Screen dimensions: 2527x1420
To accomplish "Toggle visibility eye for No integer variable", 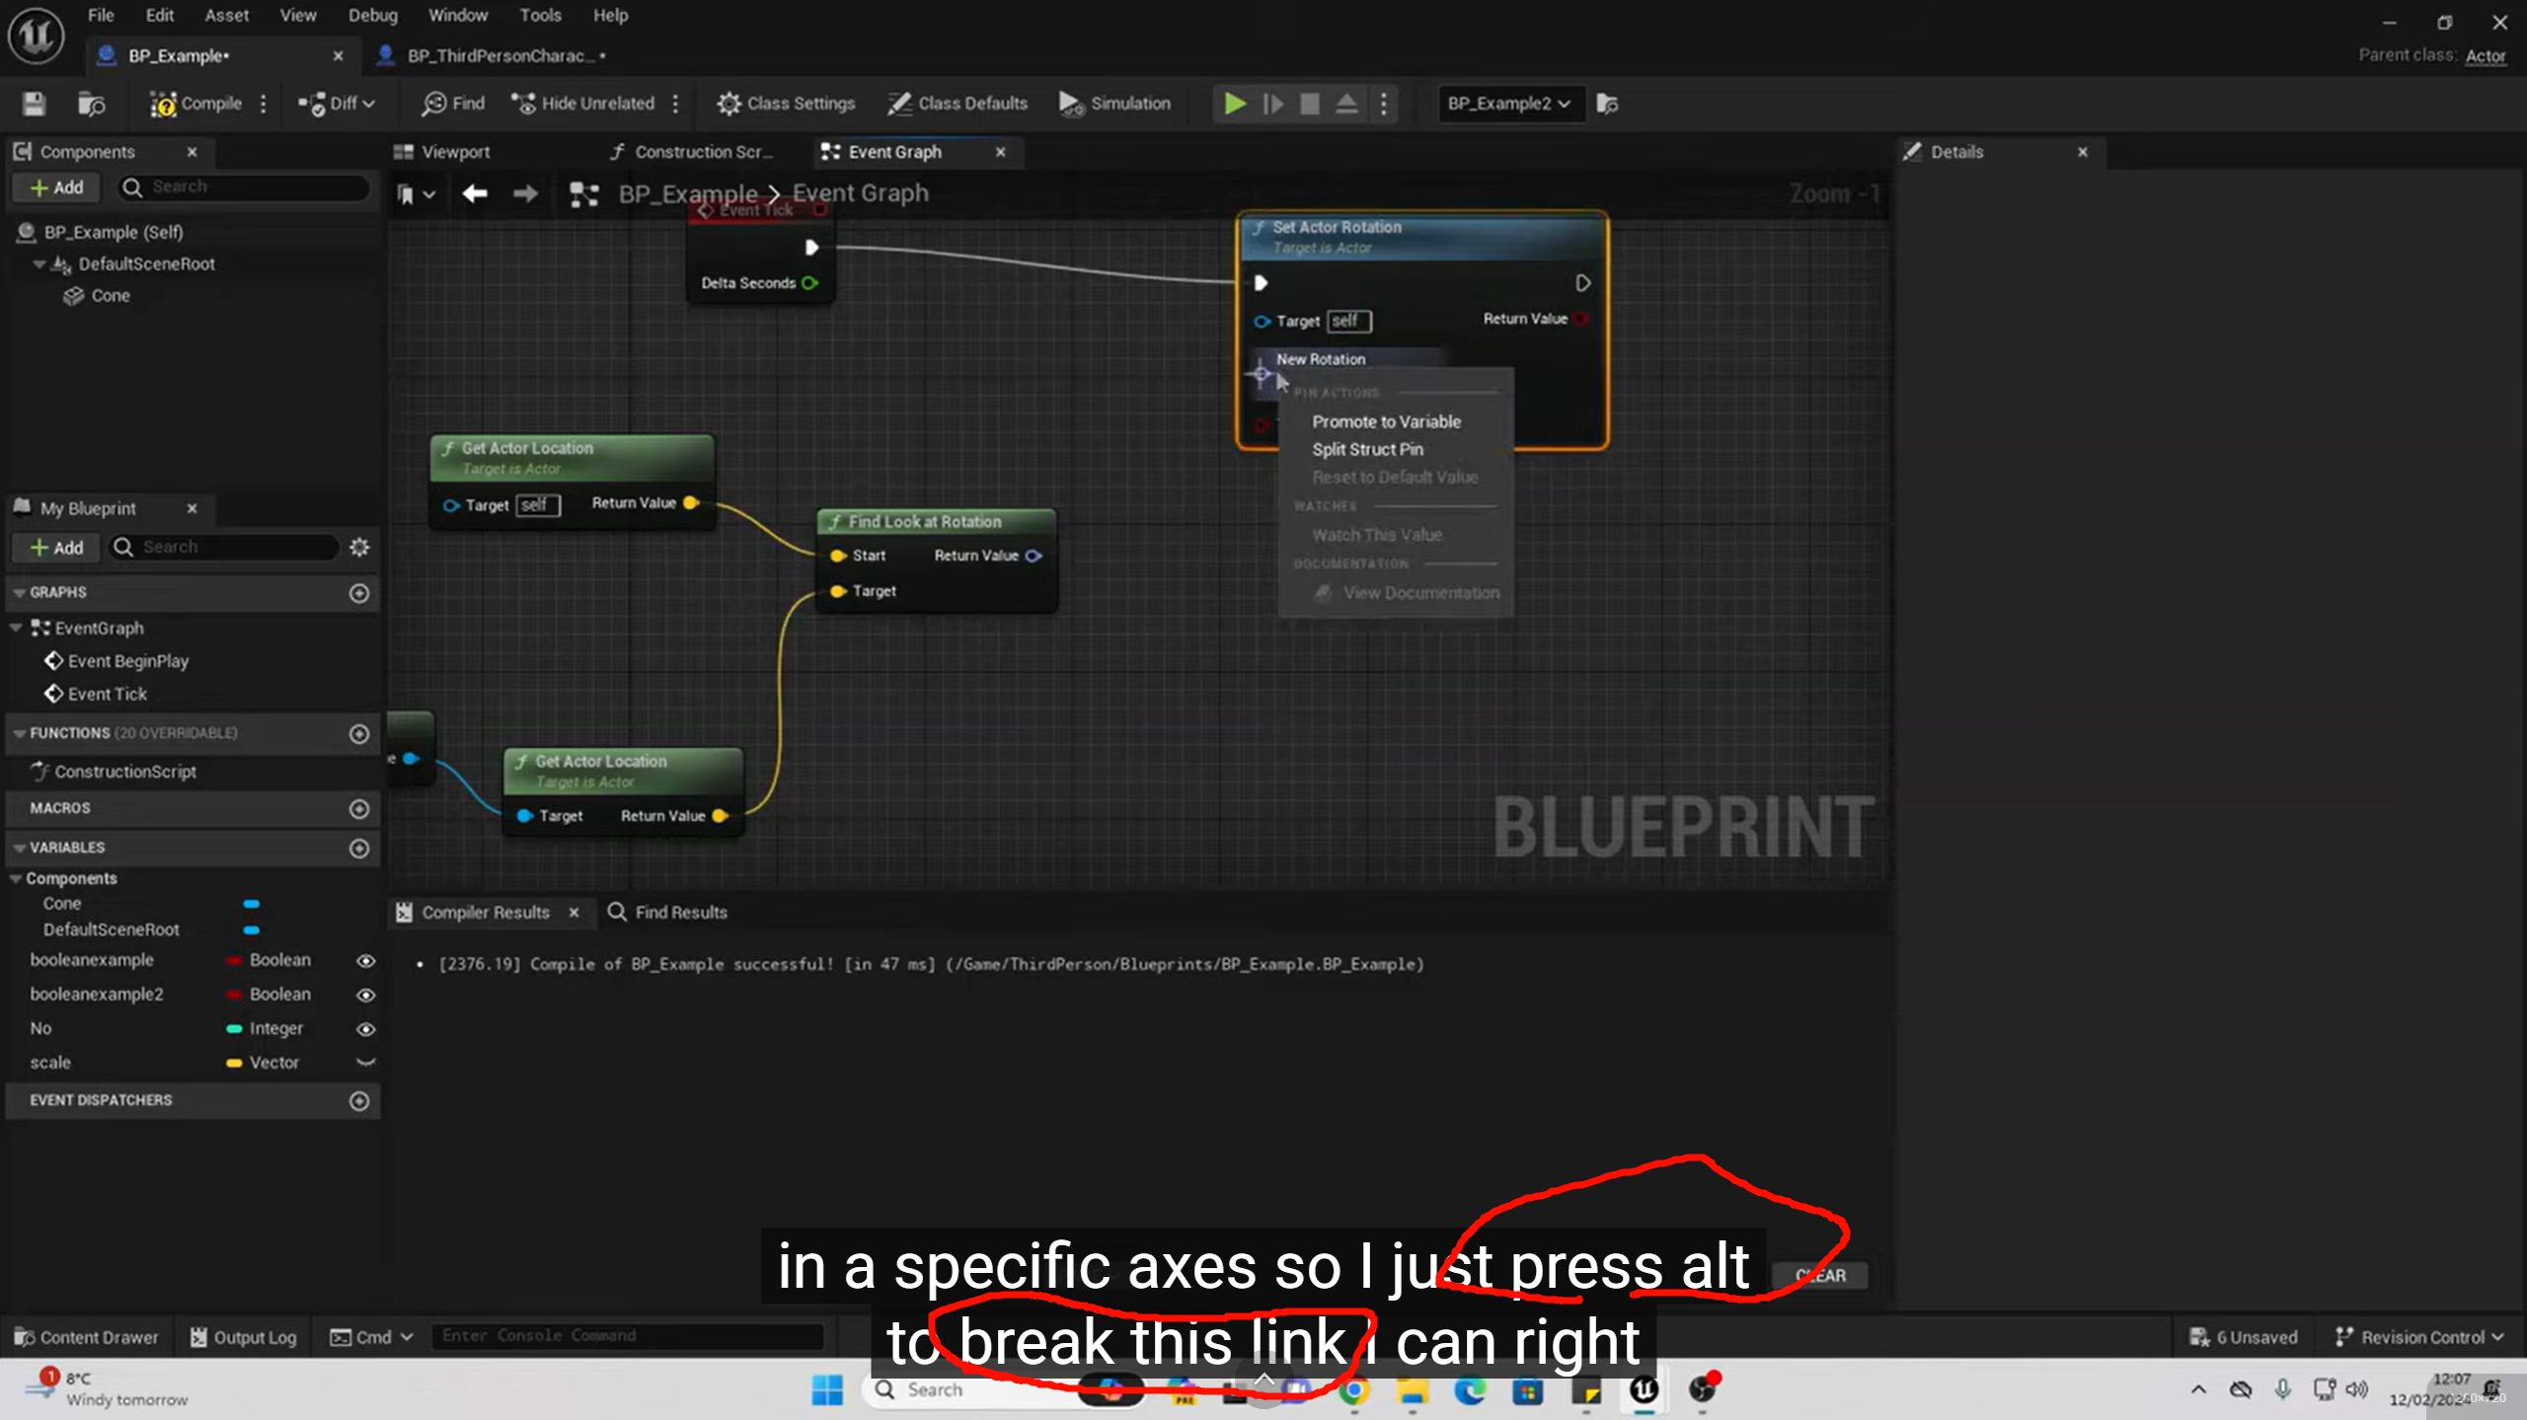I will click(365, 1029).
